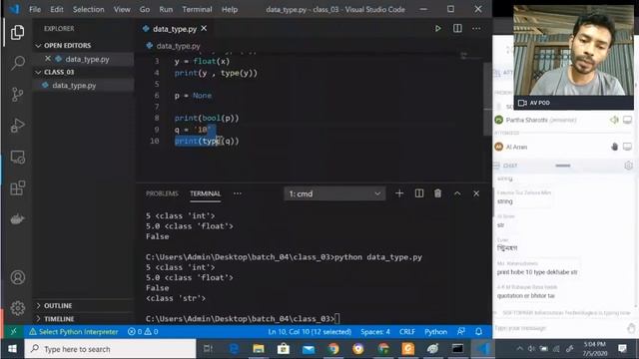Change language mode via Python
639x359 pixels.
click(435, 332)
